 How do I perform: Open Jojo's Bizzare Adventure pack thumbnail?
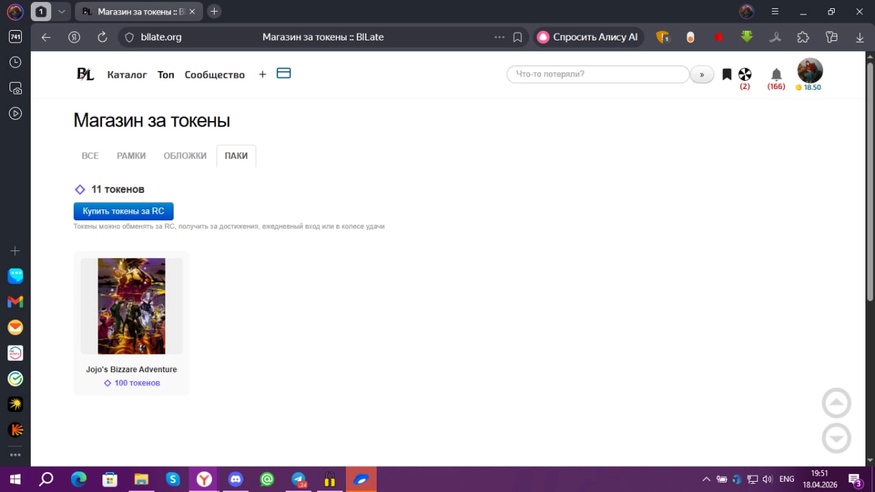[131, 306]
